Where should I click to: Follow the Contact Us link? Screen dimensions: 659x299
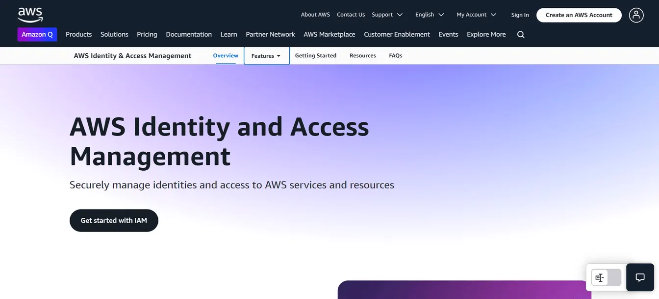[x=351, y=15]
